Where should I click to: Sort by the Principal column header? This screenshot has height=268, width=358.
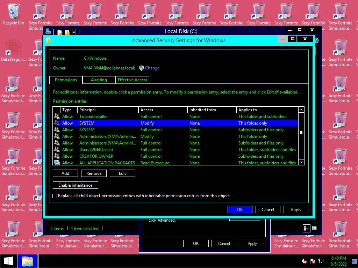pos(108,110)
